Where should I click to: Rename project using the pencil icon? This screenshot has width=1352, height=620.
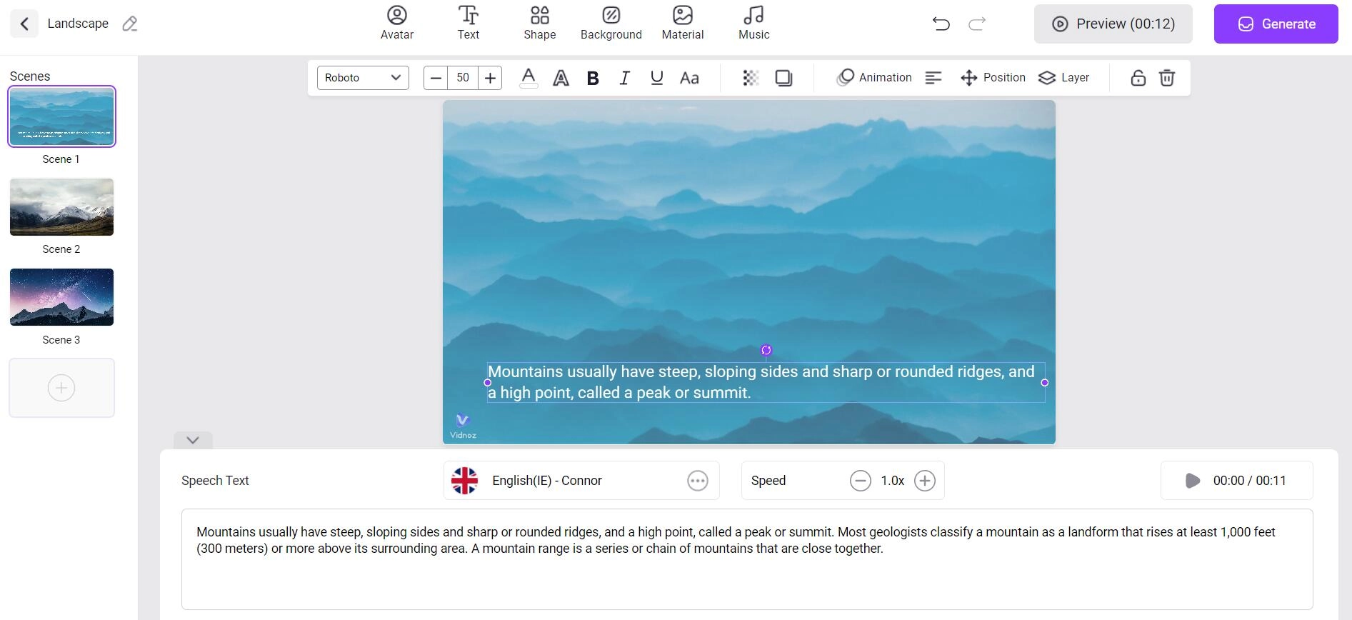click(129, 24)
